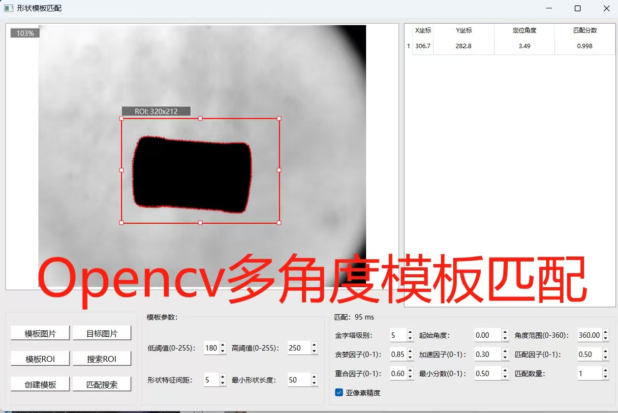
Task: Click the 103% zoom indicator
Action: click(25, 33)
